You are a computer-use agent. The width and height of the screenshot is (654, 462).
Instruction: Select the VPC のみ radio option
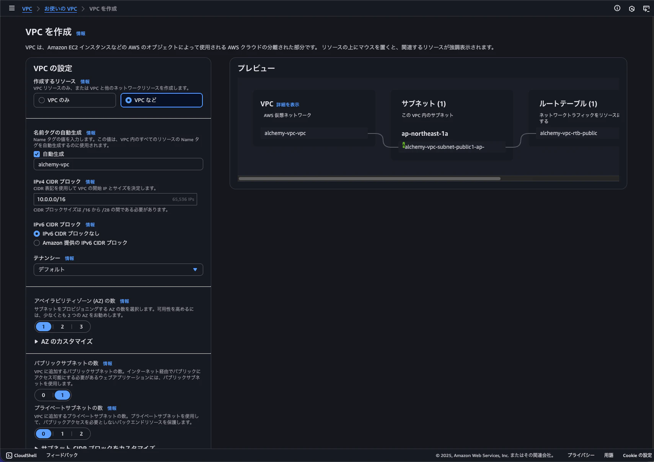75,100
